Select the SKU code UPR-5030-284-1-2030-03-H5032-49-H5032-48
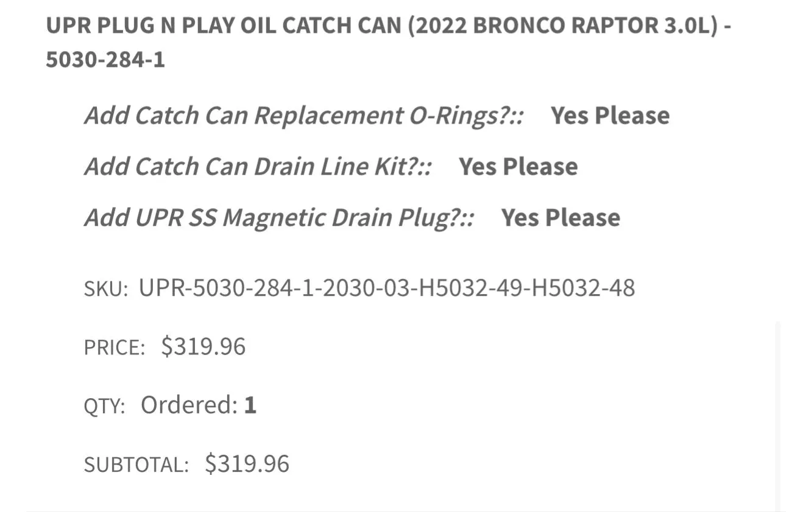786x512 pixels. (x=387, y=287)
